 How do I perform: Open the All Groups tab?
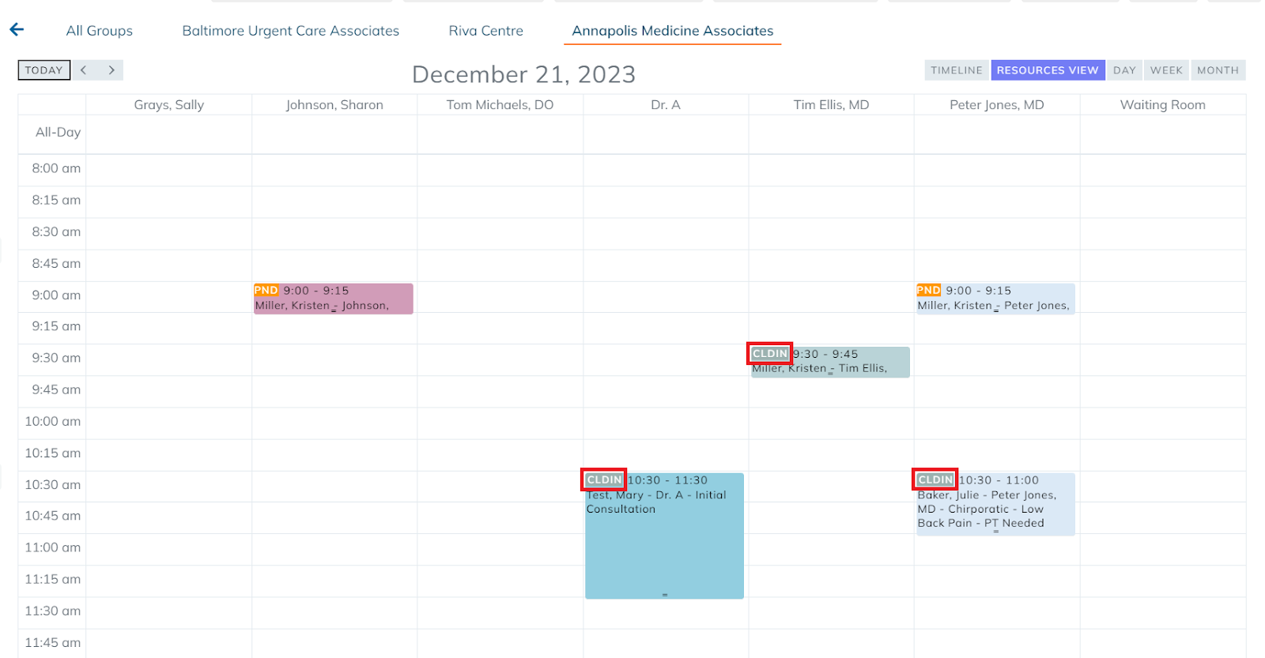point(100,31)
